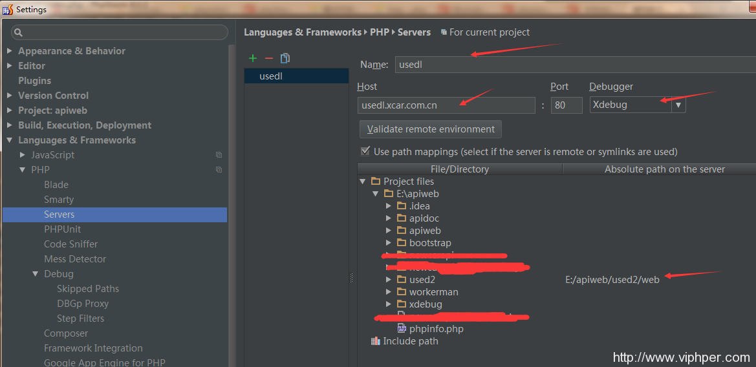Remove the selected server with the minus icon

pos(269,58)
